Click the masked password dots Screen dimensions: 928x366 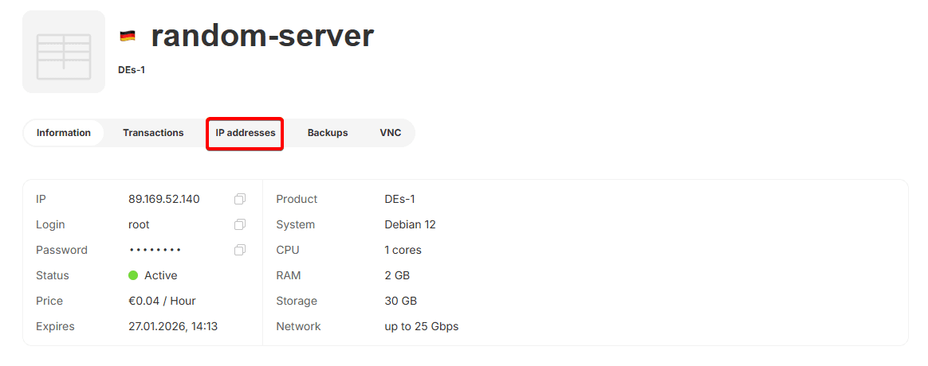[x=155, y=250]
